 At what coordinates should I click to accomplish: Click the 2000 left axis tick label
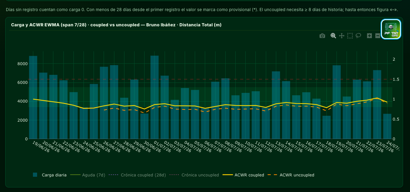coord(23,120)
